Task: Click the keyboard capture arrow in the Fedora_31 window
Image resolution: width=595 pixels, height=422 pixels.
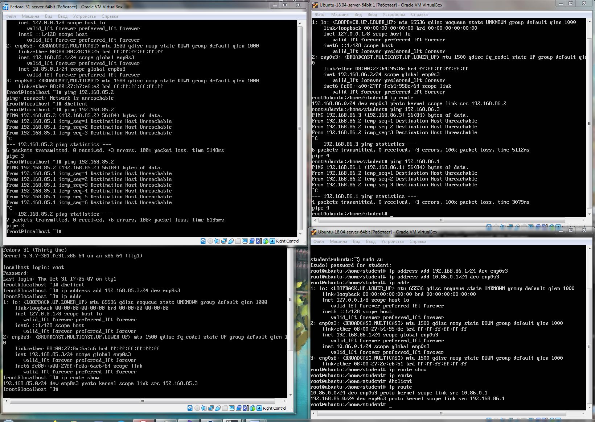Action: [x=272, y=241]
